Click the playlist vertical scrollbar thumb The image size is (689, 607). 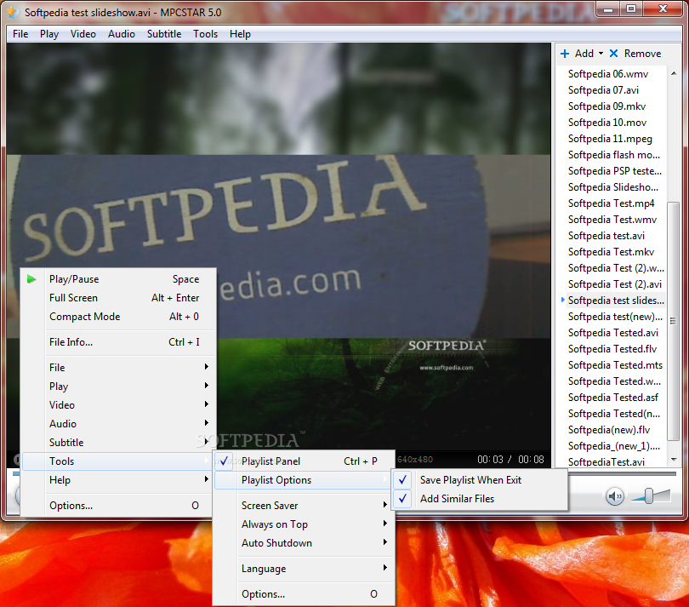(673, 321)
